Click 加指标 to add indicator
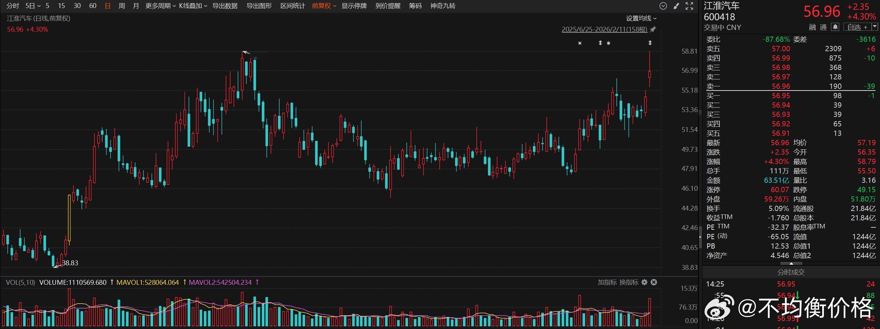This screenshot has width=880, height=329. [x=607, y=282]
